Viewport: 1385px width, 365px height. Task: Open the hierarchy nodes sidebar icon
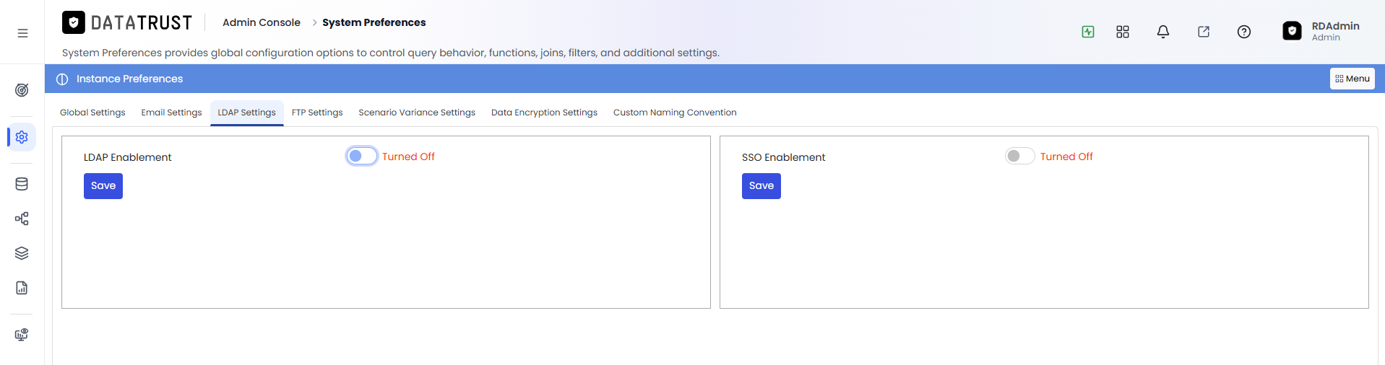tap(22, 219)
